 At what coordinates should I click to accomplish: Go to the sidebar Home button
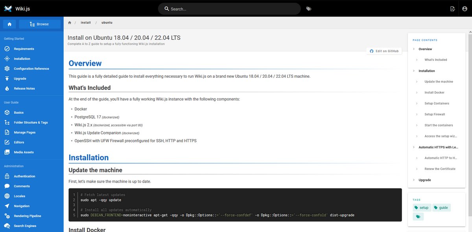click(9, 24)
